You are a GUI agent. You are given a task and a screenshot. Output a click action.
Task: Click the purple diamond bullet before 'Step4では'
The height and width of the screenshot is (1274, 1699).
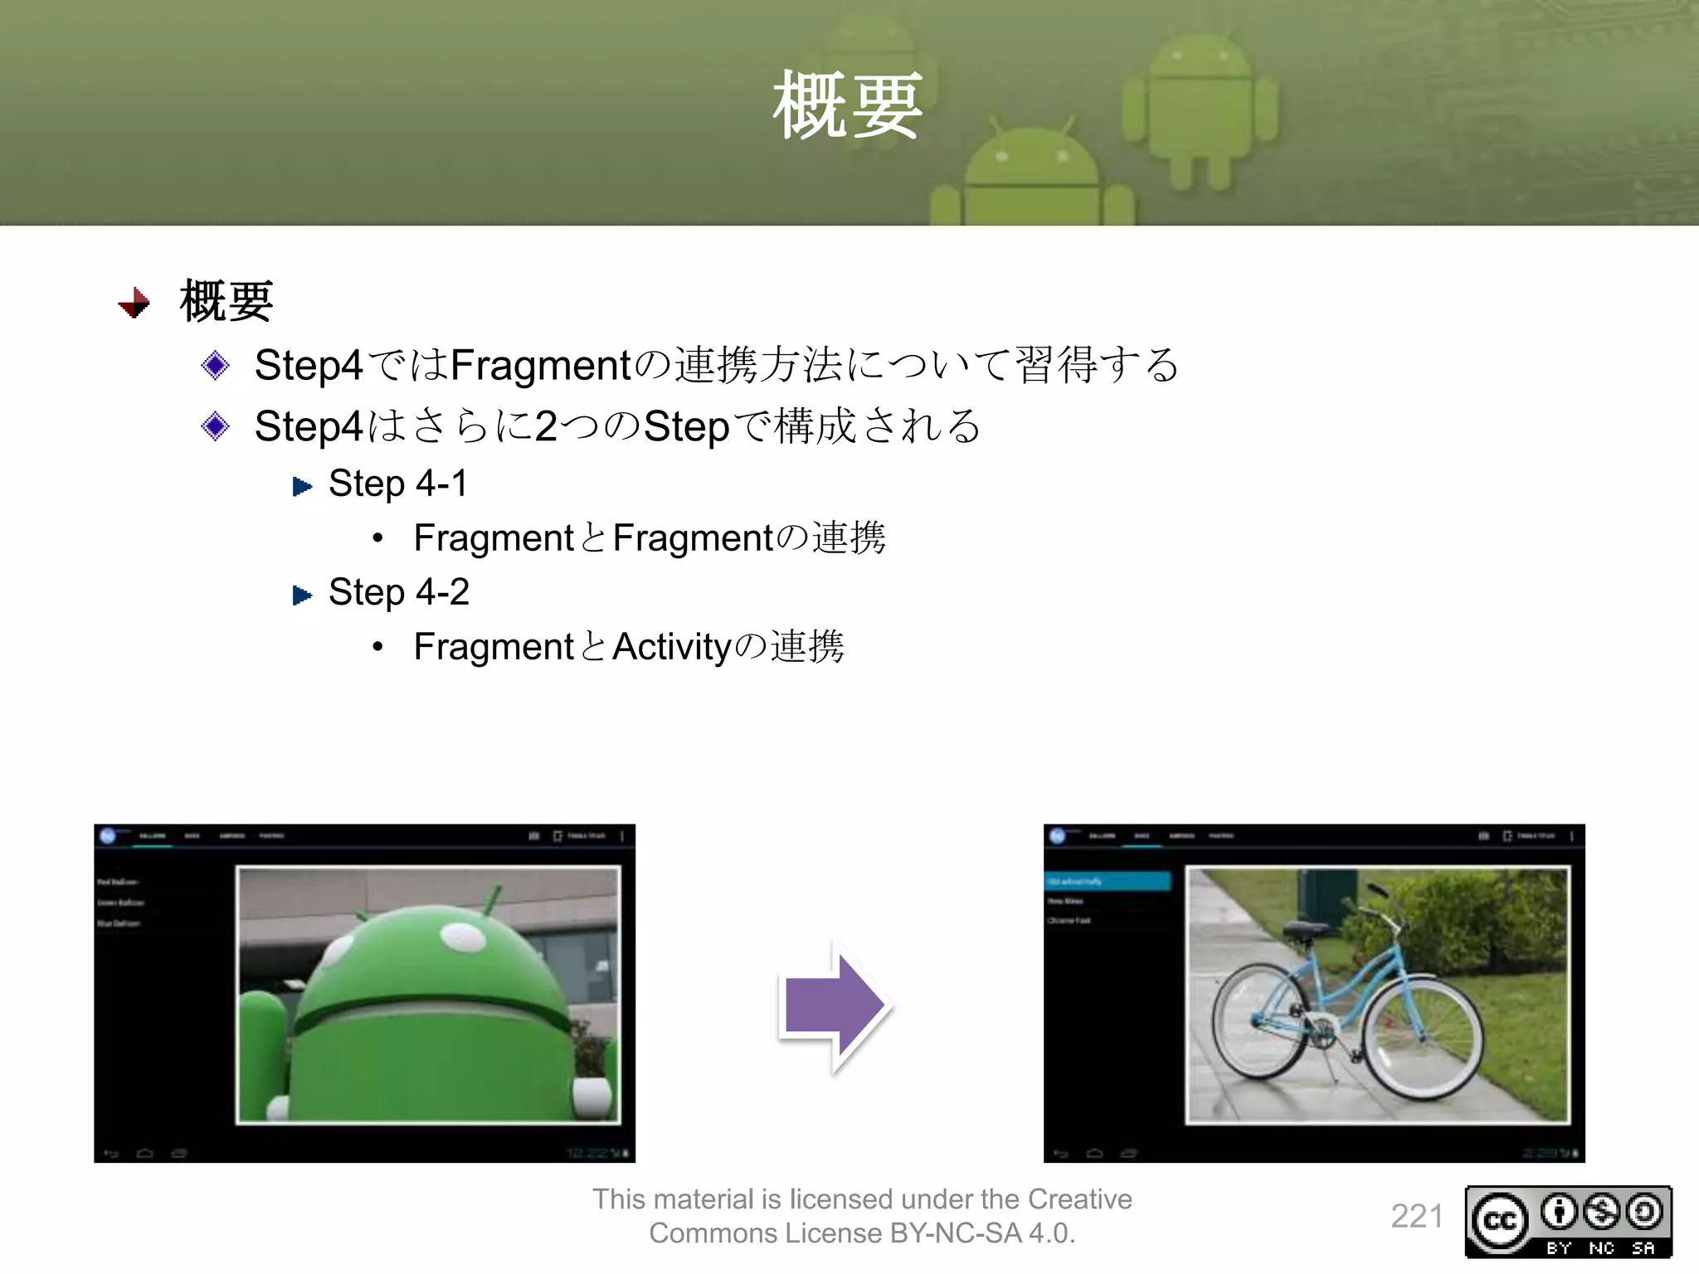[216, 365]
